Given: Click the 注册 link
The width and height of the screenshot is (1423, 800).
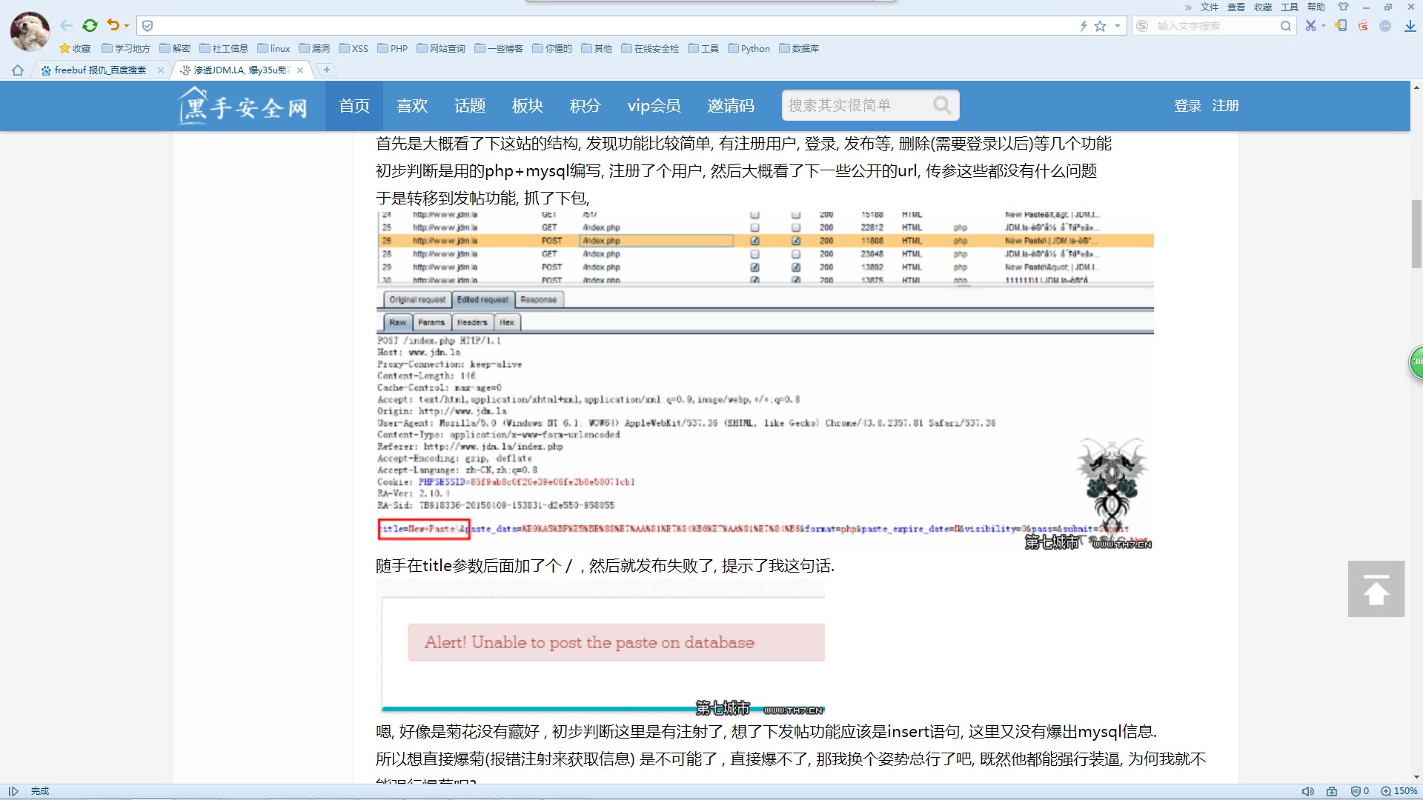Looking at the screenshot, I should (1225, 106).
